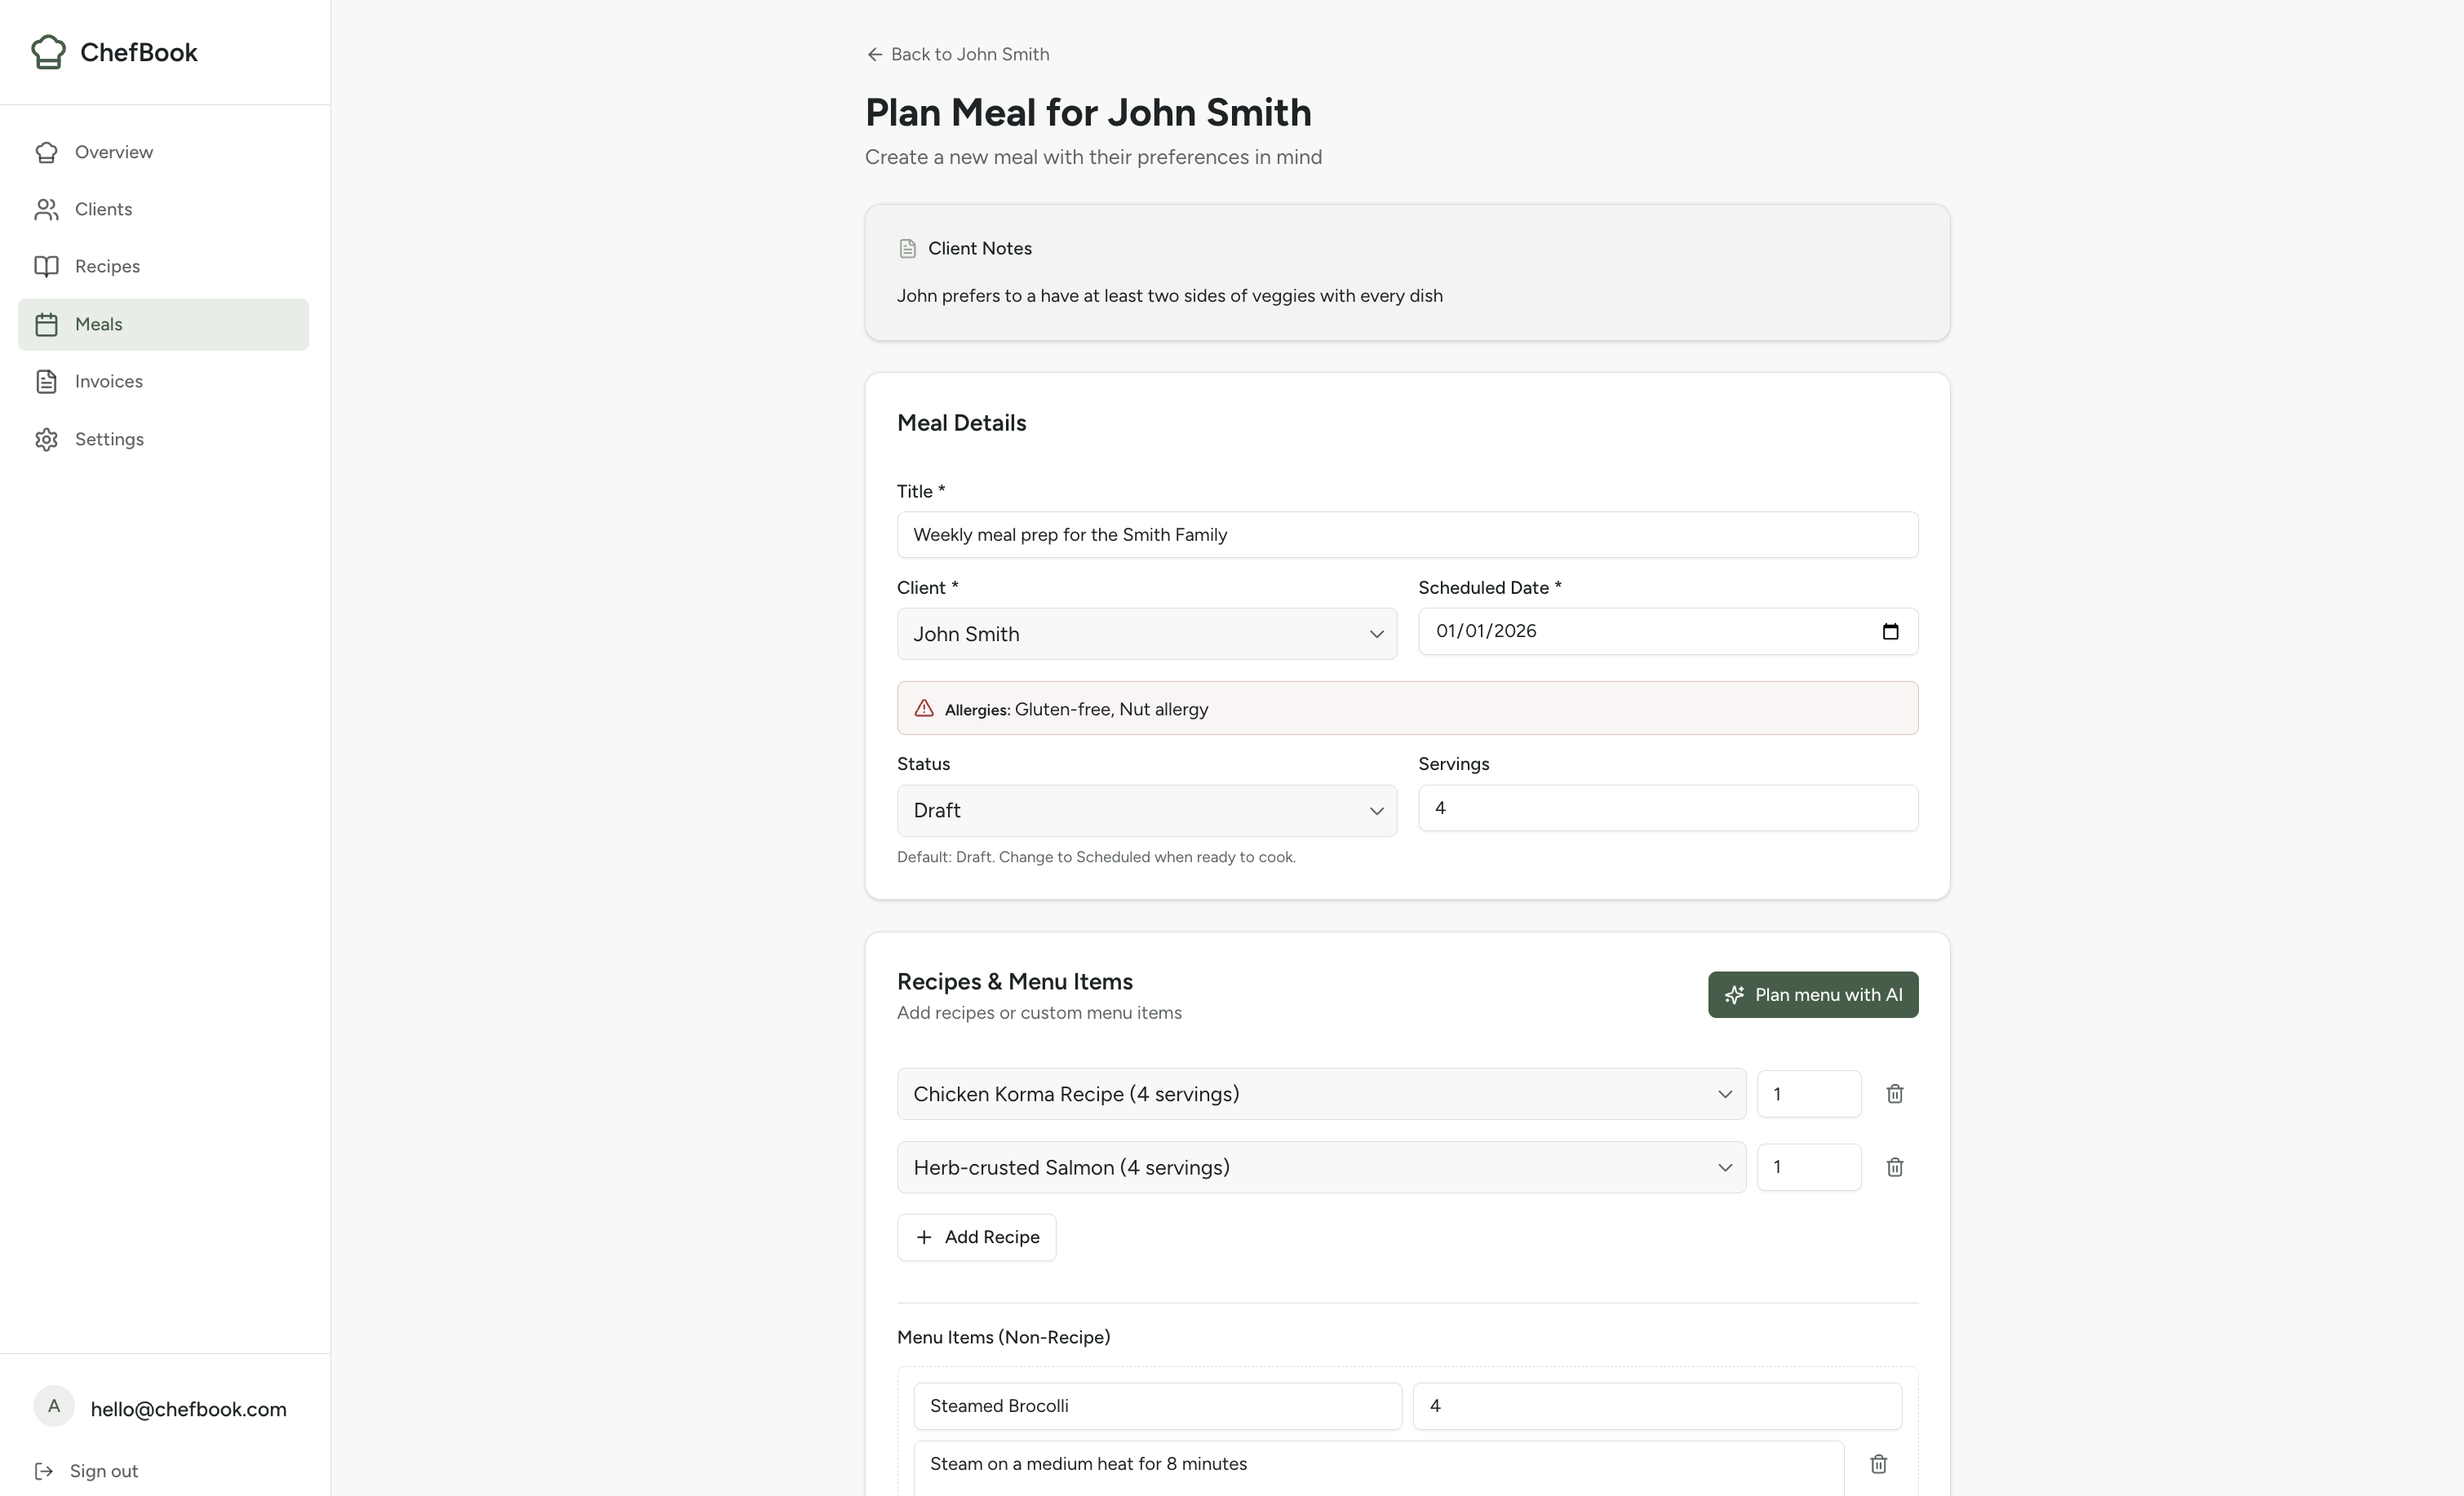Viewport: 2464px width, 1496px height.
Task: Click the Recipes book icon
Action: [x=47, y=266]
